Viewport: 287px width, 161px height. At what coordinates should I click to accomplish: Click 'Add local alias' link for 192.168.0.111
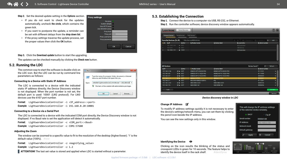[241, 50]
